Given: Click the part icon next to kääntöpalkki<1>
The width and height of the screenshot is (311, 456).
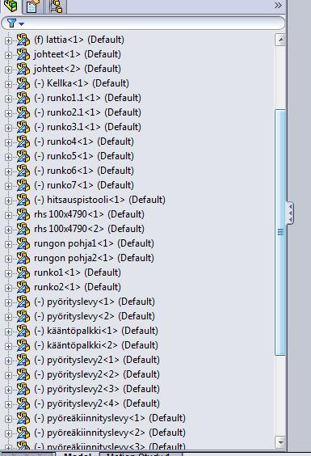Looking at the screenshot, I should click(x=23, y=331).
